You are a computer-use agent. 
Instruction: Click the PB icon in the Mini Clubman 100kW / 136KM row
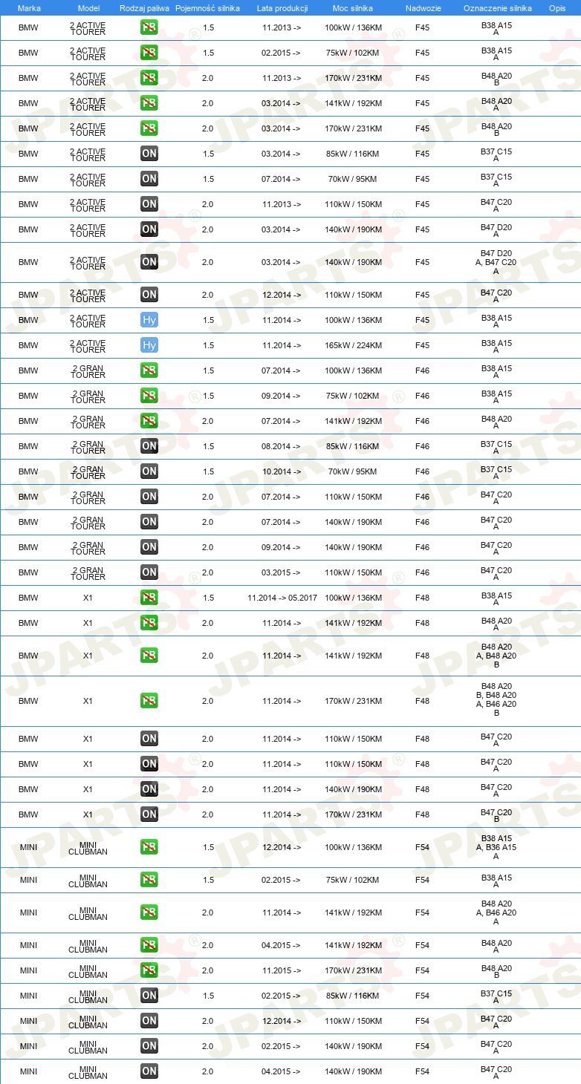pos(149,847)
